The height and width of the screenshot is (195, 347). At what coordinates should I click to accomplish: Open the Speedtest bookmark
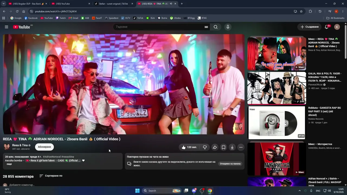112,18
